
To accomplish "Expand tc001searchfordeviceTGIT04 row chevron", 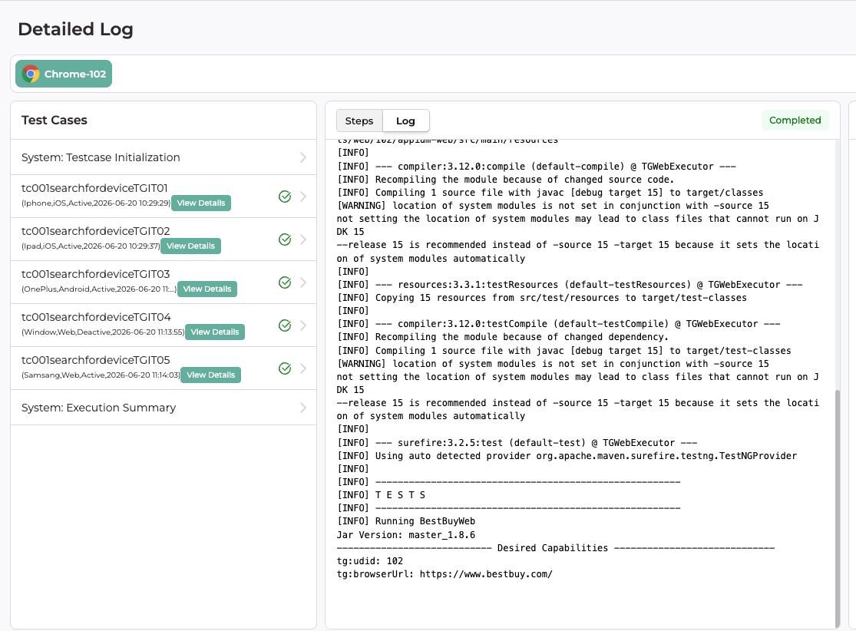I will tap(303, 325).
